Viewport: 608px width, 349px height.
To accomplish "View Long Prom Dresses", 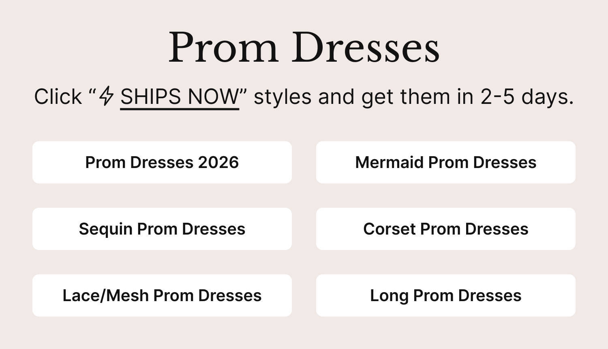I will [445, 295].
